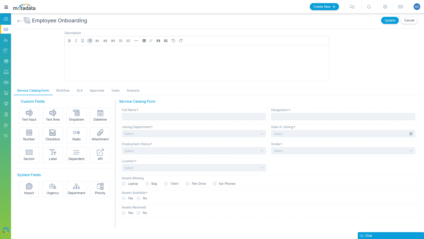Select the Impact system field
Screen dimensions: 424x239
(29, 189)
